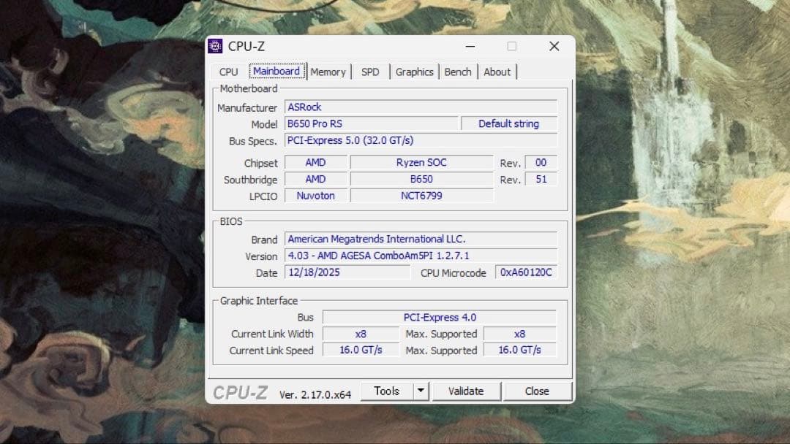790x444 pixels.
Task: Select the Mainboard tab
Action: pyautogui.click(x=276, y=72)
